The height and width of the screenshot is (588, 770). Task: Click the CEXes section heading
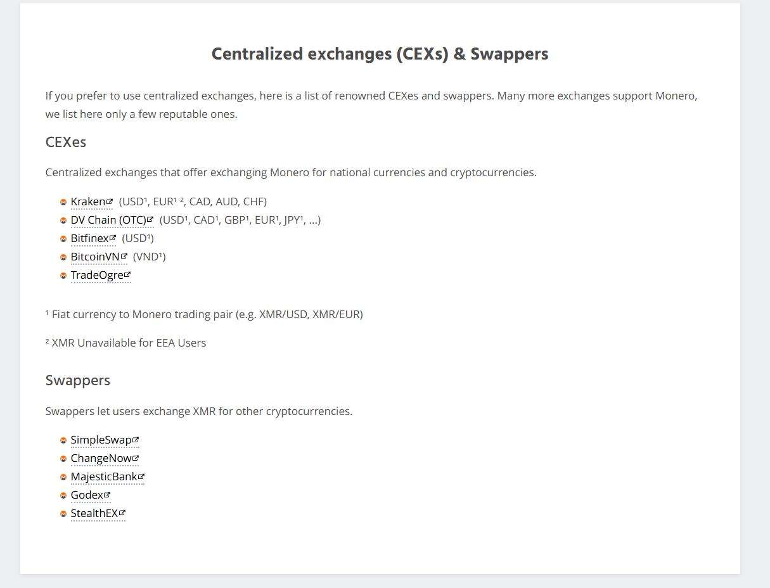coord(66,142)
